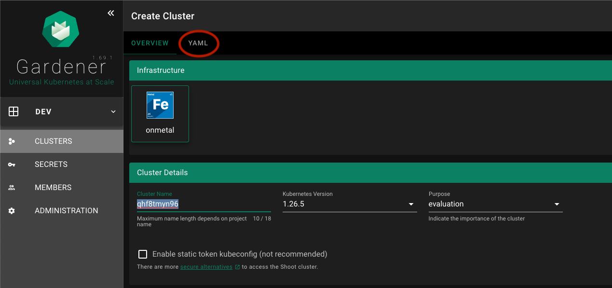Open the Purpose dropdown showing evaluation

point(557,204)
